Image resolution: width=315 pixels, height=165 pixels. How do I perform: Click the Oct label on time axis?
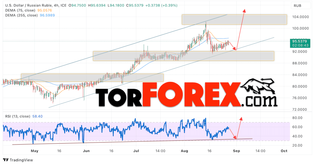tap(284, 151)
